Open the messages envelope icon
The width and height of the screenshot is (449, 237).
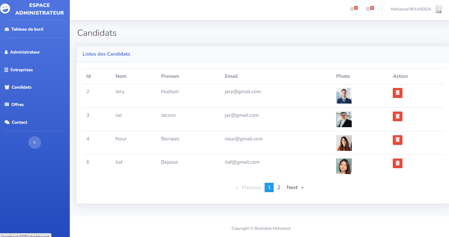368,9
